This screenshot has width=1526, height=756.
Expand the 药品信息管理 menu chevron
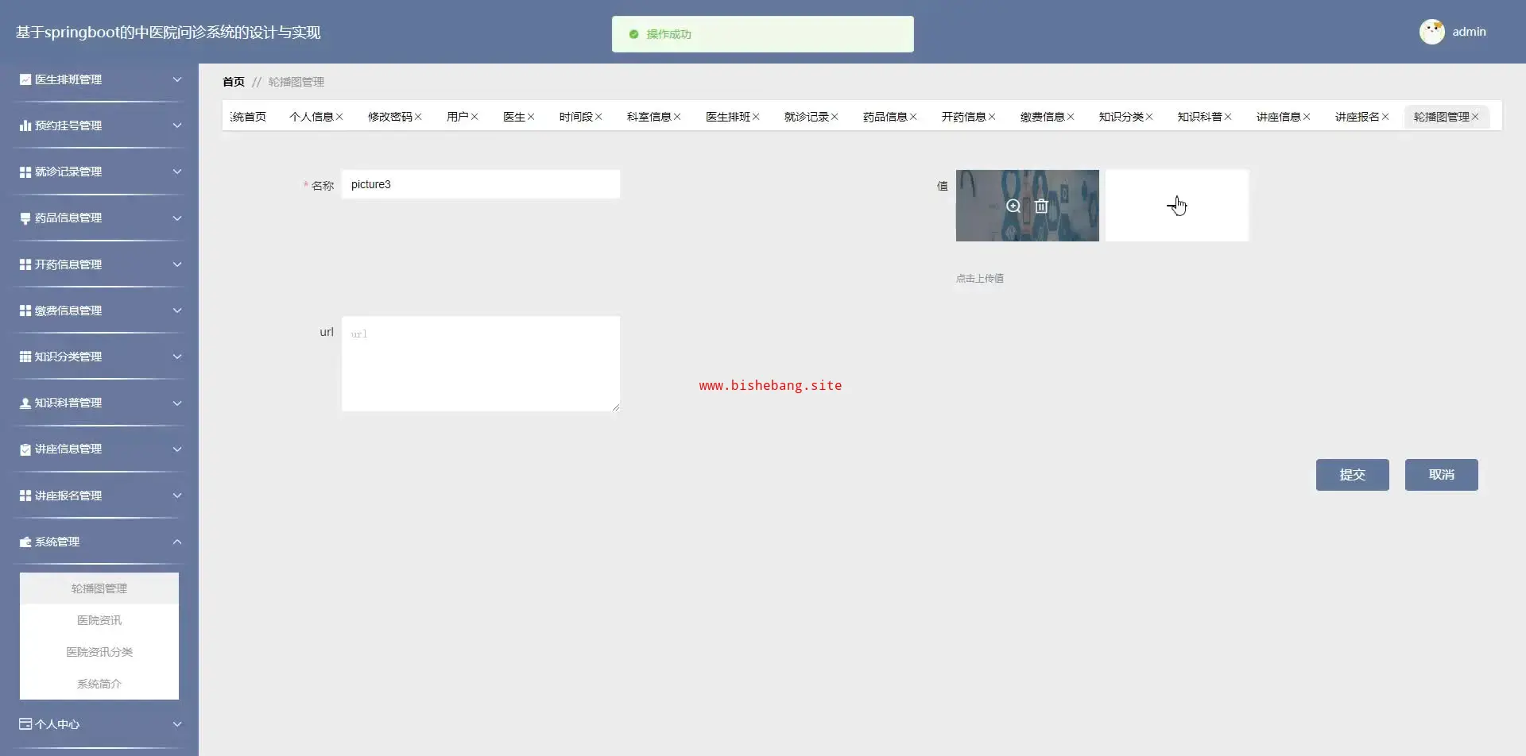(x=177, y=218)
